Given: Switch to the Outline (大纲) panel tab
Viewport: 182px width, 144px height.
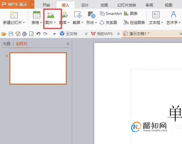Looking at the screenshot, I should 6,44.
